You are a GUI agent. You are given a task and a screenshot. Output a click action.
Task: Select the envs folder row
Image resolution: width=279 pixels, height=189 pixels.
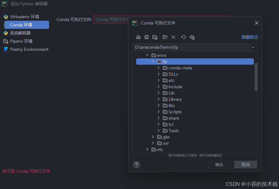tap(195, 56)
